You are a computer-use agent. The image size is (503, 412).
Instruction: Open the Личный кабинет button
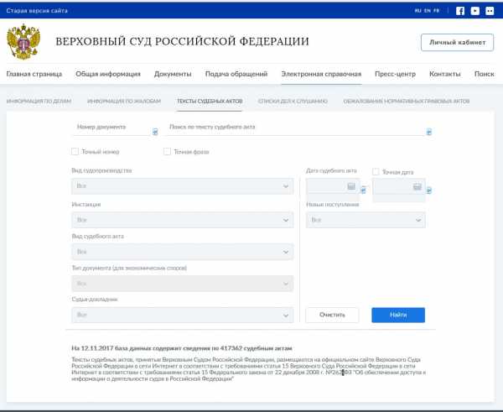[x=457, y=43]
